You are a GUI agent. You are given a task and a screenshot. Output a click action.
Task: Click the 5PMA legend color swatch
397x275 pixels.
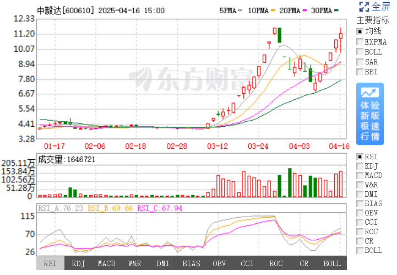[x=241, y=10]
